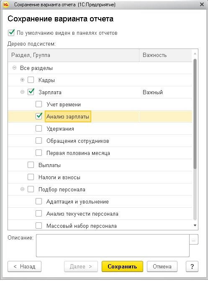Check the Налоги и взносы checkbox
208x281 pixels.
pyautogui.click(x=31, y=177)
